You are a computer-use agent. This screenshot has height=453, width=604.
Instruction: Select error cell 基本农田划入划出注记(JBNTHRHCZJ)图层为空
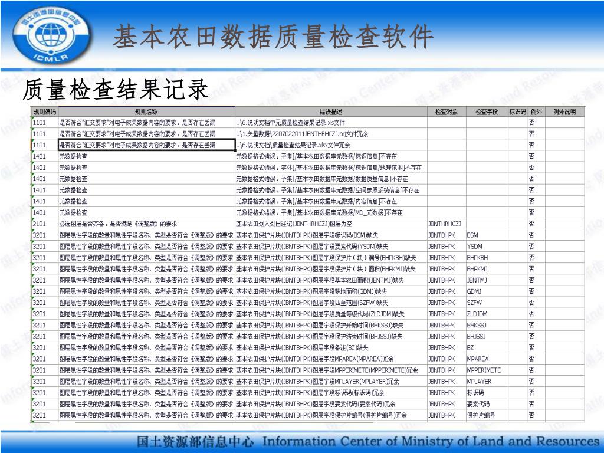click(x=331, y=224)
